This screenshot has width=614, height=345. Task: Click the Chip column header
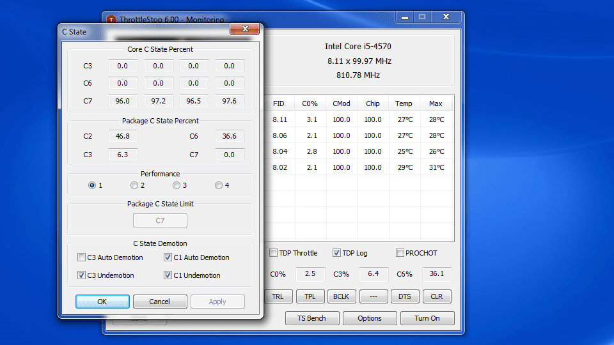[x=373, y=103]
